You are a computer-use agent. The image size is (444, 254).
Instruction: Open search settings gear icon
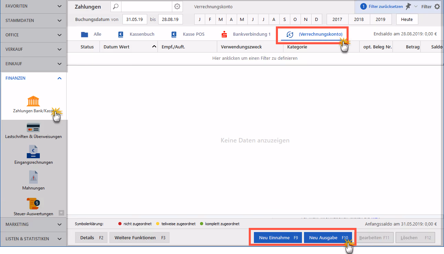(x=177, y=7)
